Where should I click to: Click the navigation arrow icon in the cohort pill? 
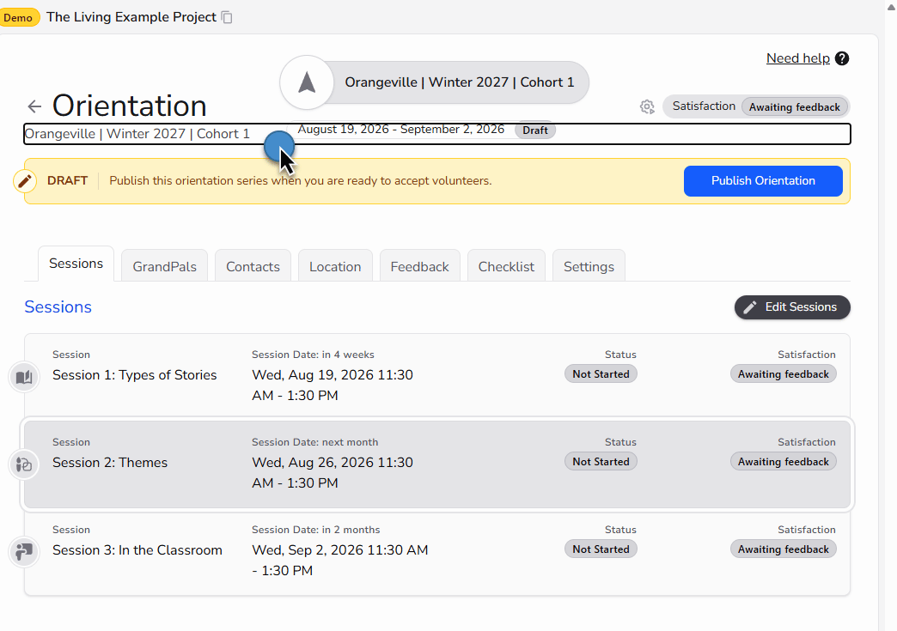click(x=308, y=82)
